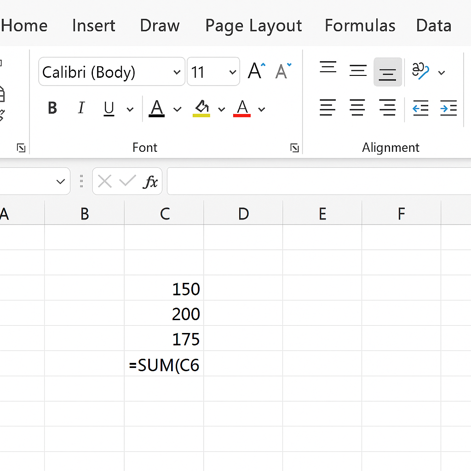Switch to the Formulas tab

click(360, 26)
